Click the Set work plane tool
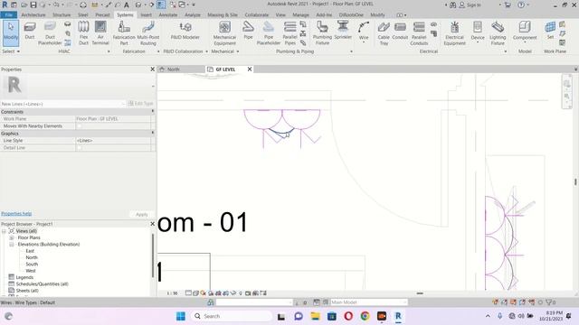 [x=550, y=31]
